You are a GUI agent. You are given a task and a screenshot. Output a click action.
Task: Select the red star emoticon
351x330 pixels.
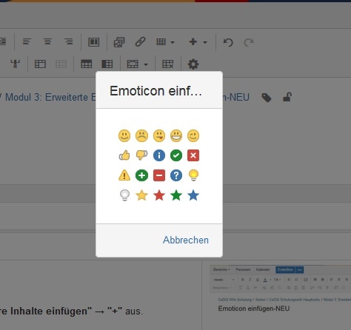pyautogui.click(x=159, y=195)
